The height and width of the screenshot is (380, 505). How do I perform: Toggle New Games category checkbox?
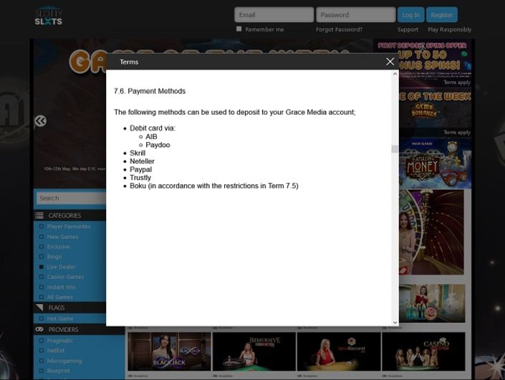(x=42, y=237)
